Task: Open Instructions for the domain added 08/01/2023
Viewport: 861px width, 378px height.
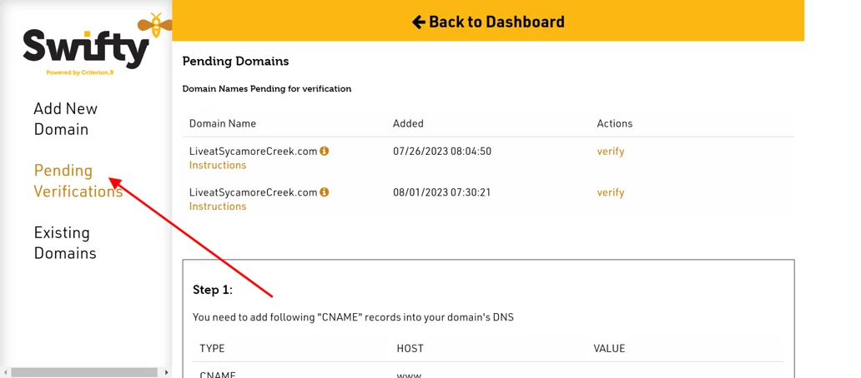Action: pyautogui.click(x=218, y=206)
